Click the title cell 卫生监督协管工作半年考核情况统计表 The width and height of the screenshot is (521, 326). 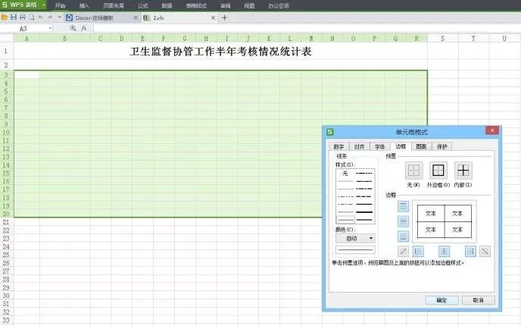tap(220, 52)
